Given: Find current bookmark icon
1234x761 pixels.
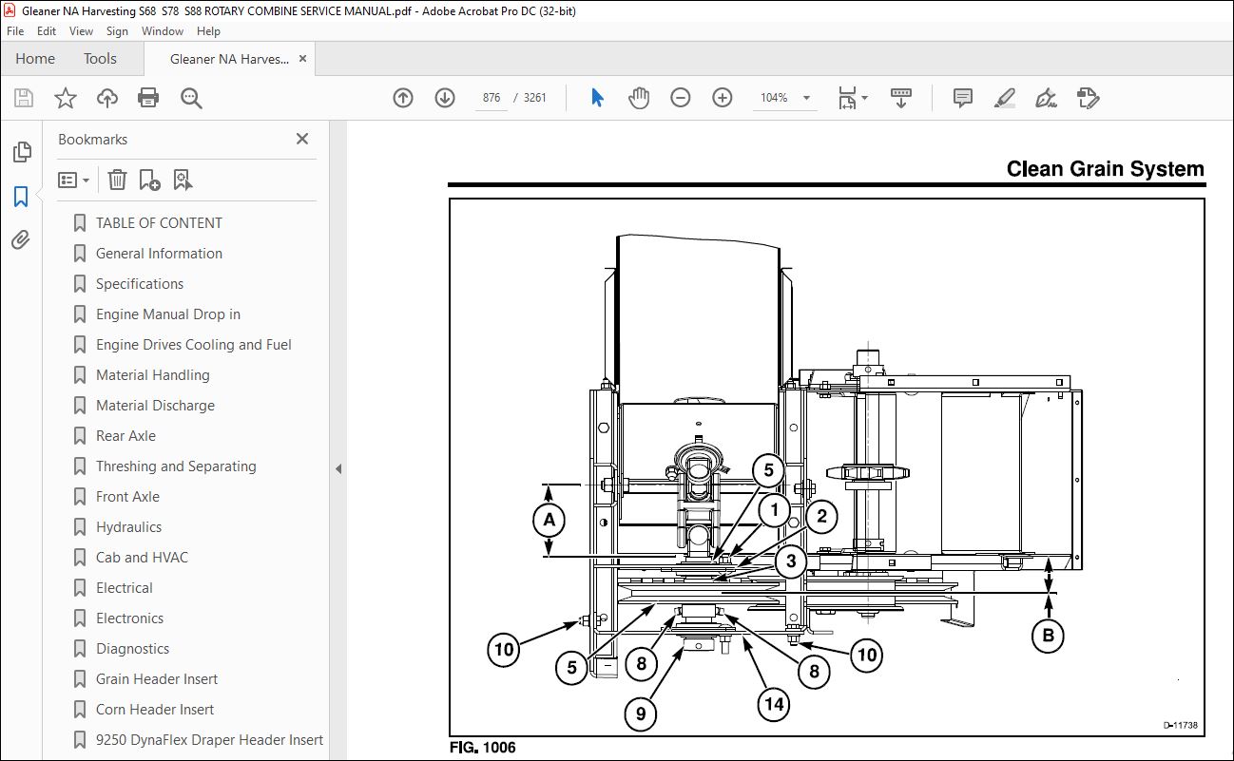Looking at the screenshot, I should point(183,180).
